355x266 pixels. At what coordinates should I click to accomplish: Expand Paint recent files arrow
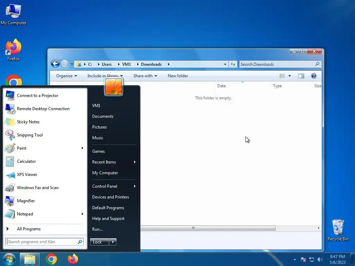(83, 148)
